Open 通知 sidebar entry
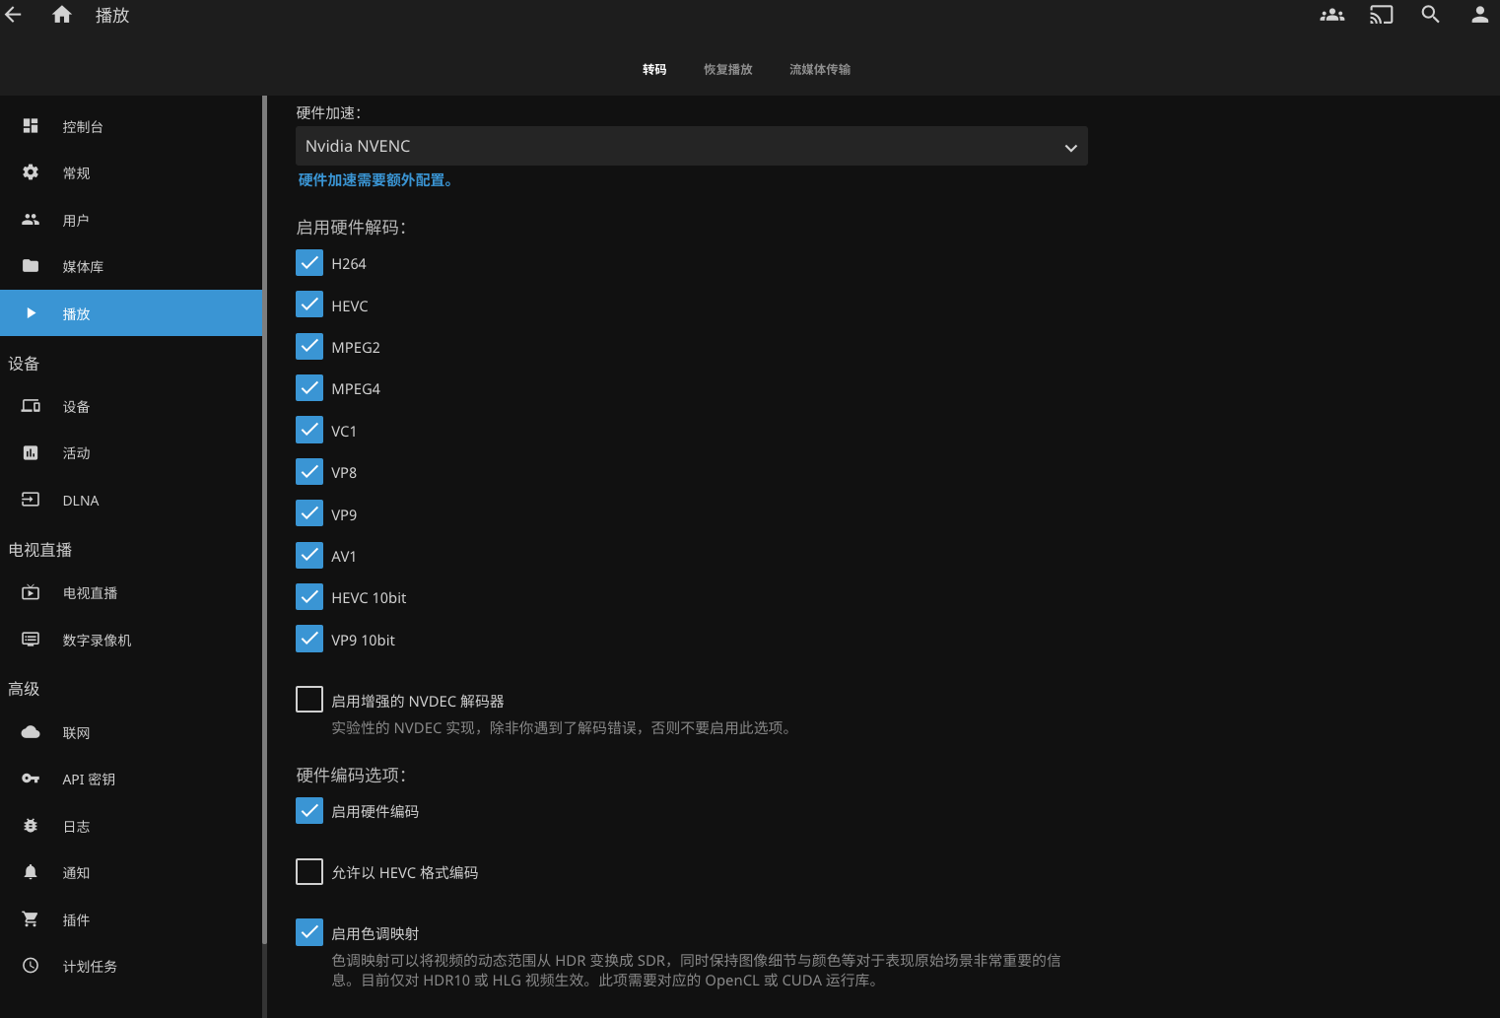 (x=131, y=872)
